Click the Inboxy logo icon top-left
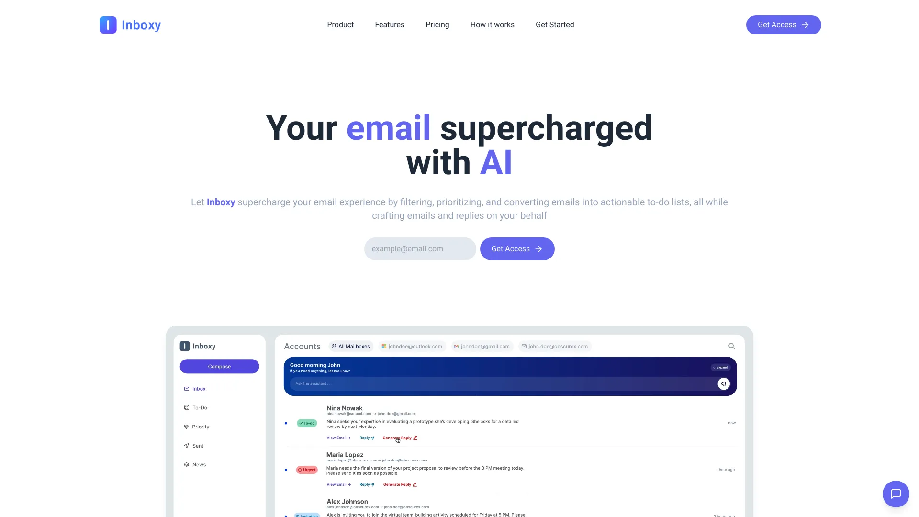This screenshot has height=517, width=919. (108, 24)
